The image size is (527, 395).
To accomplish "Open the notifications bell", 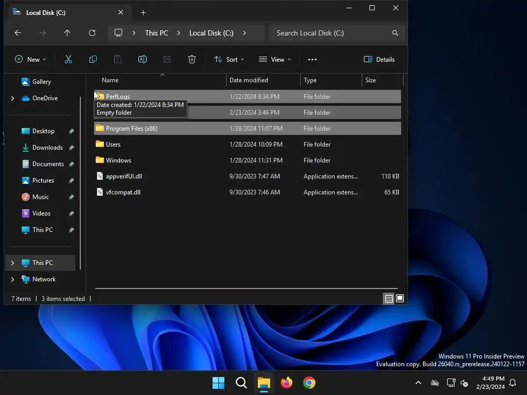I will pyautogui.click(x=513, y=383).
